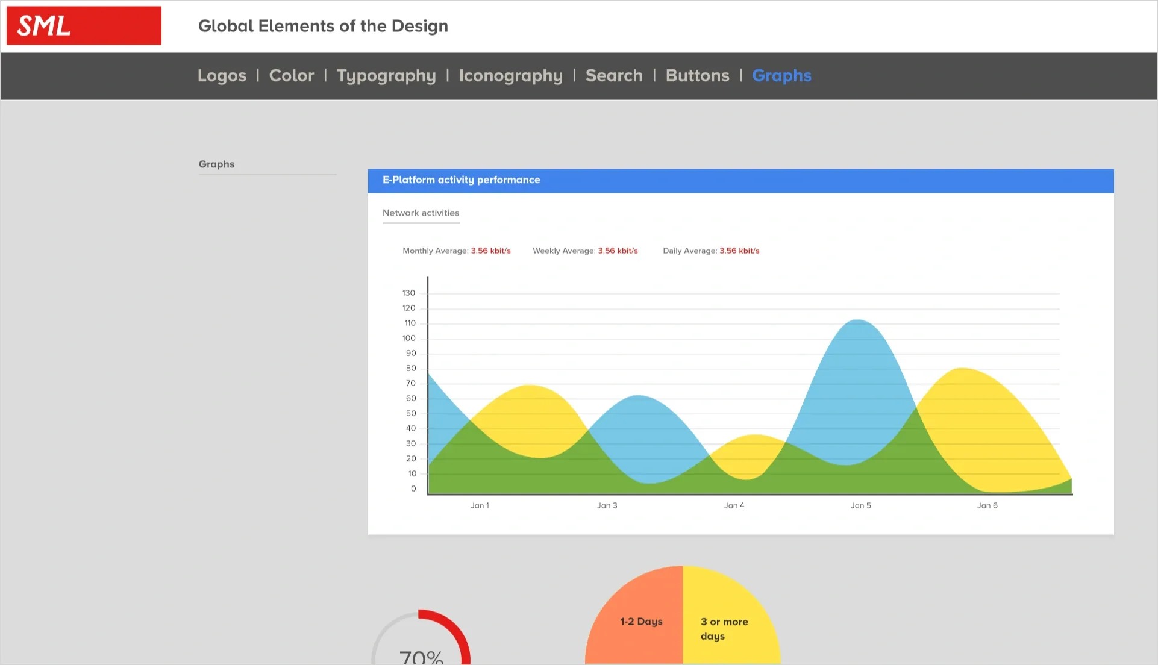Open the Typography nav link
The width and height of the screenshot is (1158, 665).
coord(386,76)
